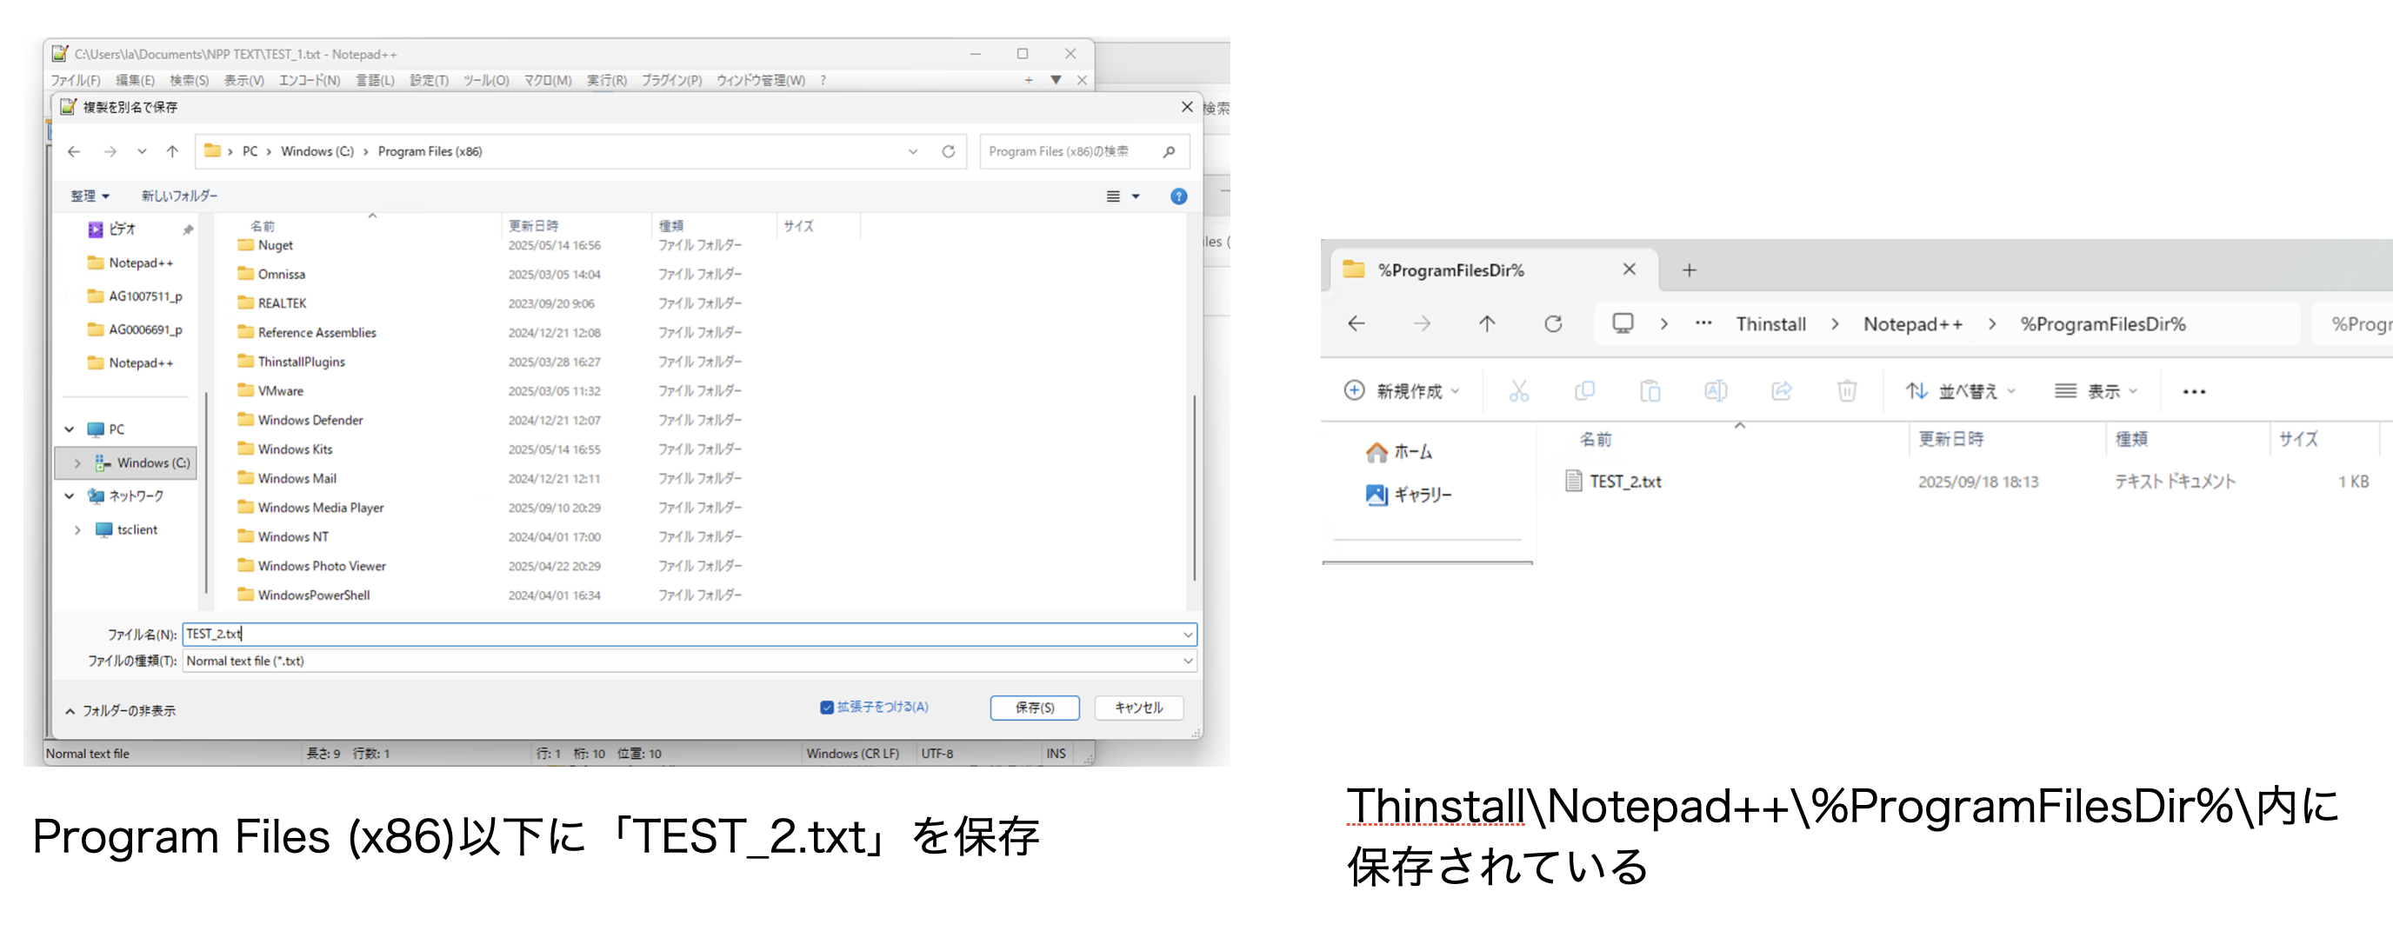Expand the Windows (C:) tree node
The width and height of the screenshot is (2393, 951).
tap(77, 462)
